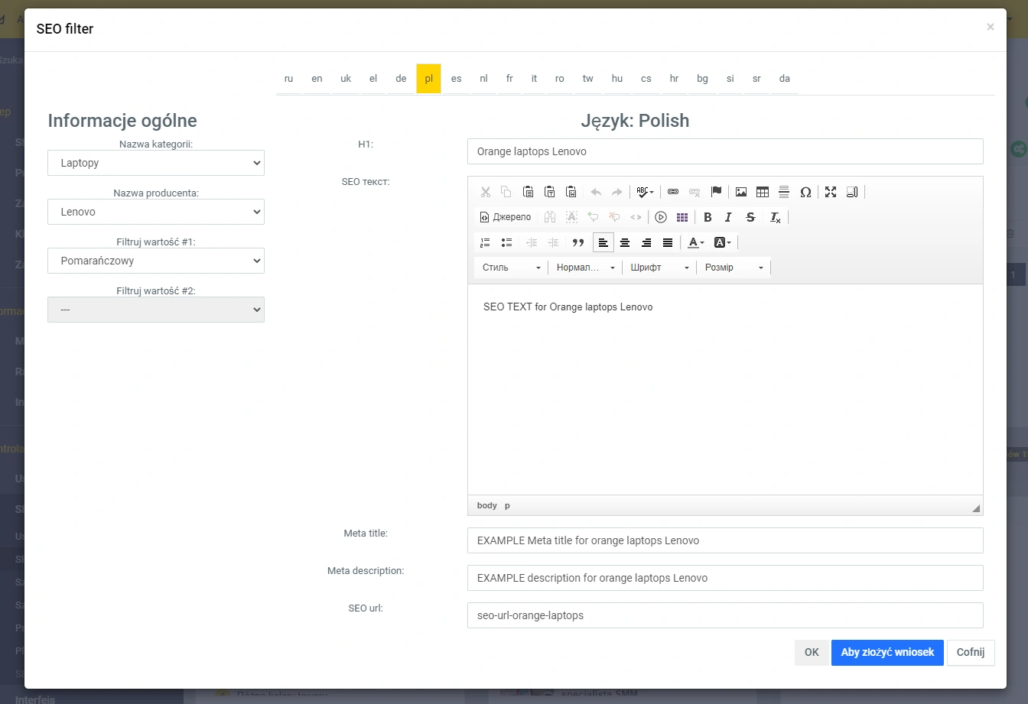Toggle bold formatting
Viewport: 1028px width, 704px height.
[708, 217]
